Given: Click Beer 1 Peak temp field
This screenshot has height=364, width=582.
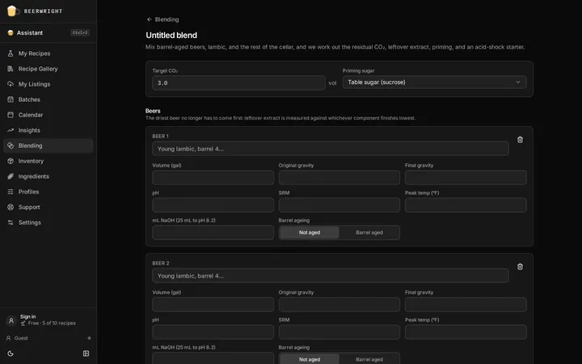Looking at the screenshot, I should coord(466,205).
